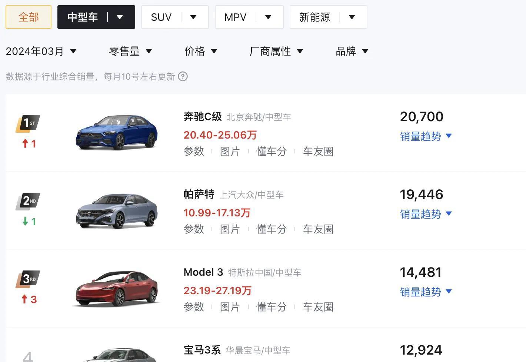526x362 pixels.
Task: Click the 10.99-17.13万 price text
Action: pos(217,213)
